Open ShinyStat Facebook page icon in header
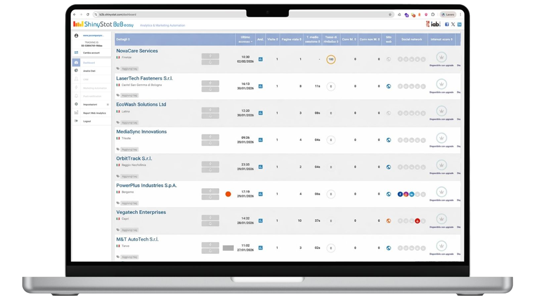 click(447, 25)
